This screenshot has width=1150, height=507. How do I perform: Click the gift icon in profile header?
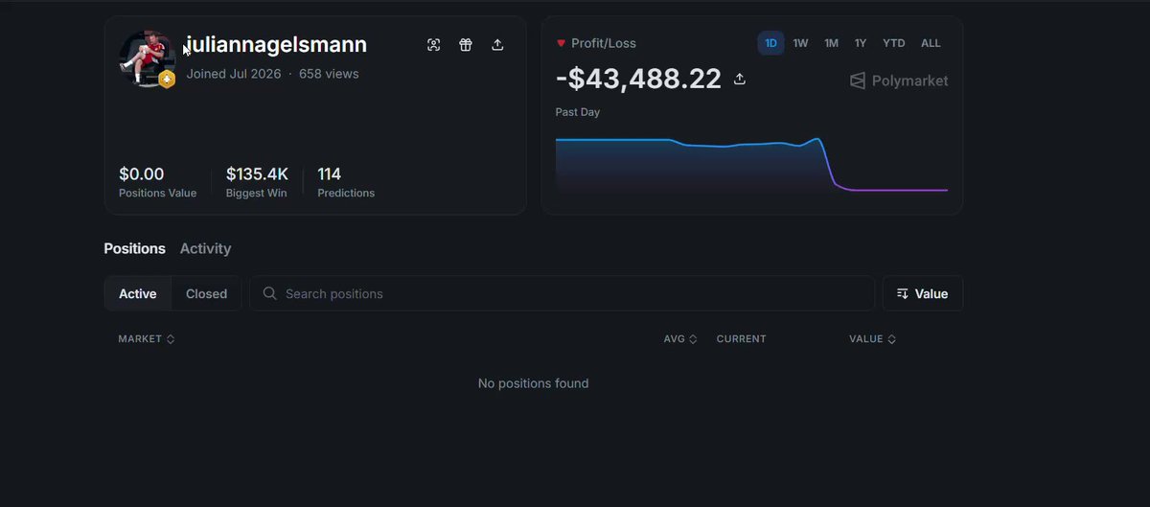[x=466, y=45]
